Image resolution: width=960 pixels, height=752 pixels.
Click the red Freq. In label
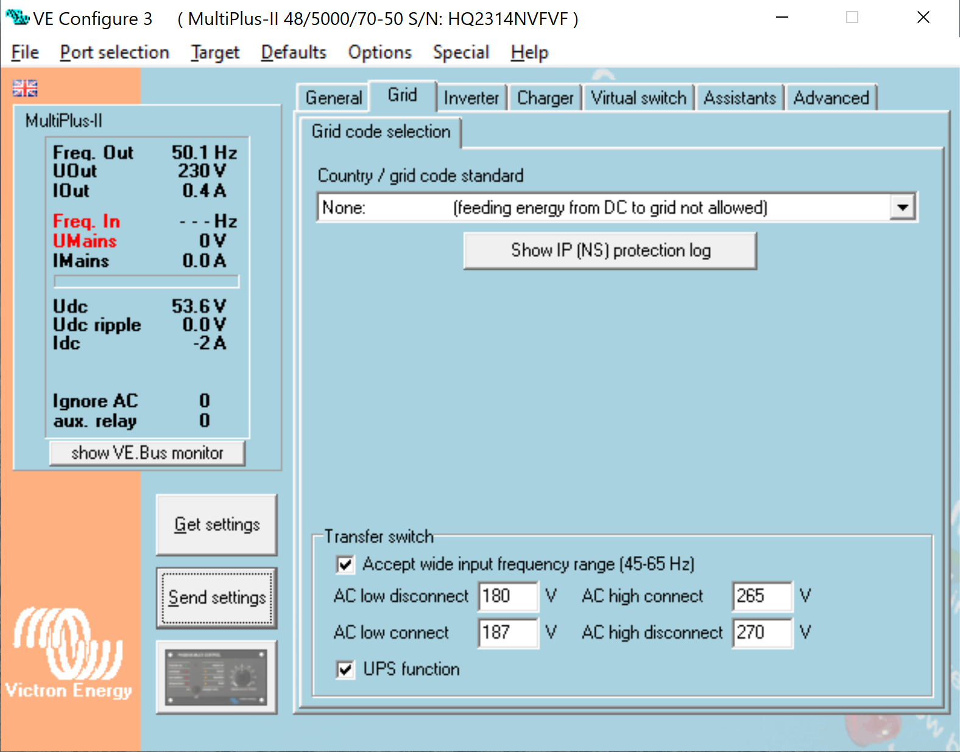(86, 221)
